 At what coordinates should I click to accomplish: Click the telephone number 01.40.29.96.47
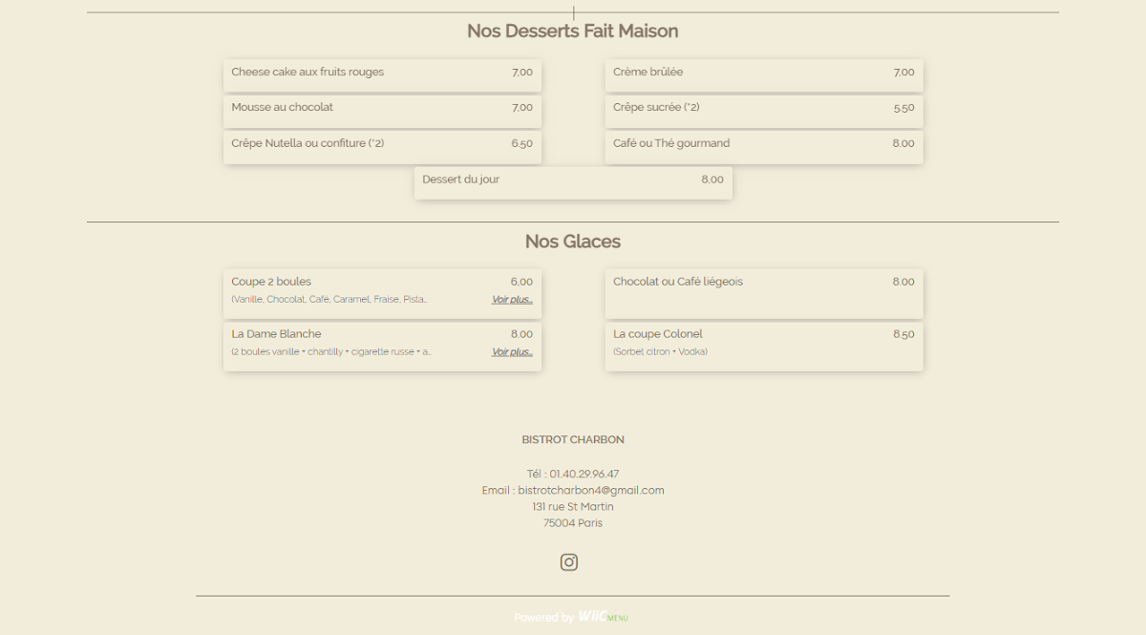click(x=584, y=475)
